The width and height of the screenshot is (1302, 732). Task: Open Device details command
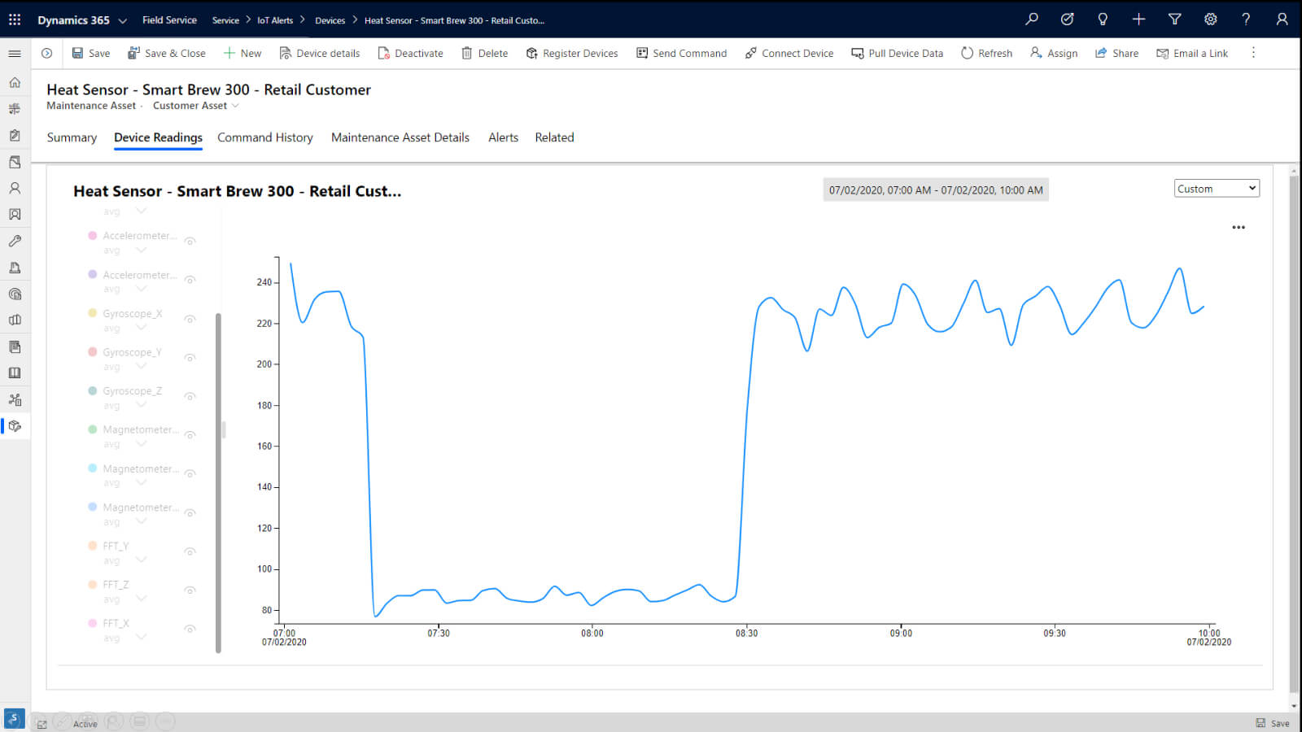(x=319, y=54)
